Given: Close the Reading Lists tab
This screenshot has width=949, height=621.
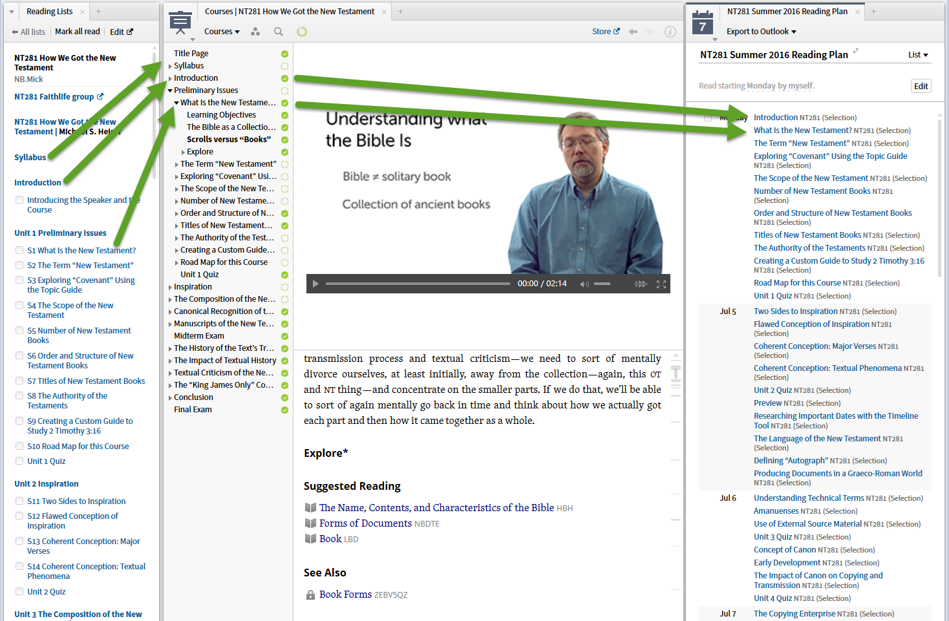Looking at the screenshot, I should tap(83, 12).
